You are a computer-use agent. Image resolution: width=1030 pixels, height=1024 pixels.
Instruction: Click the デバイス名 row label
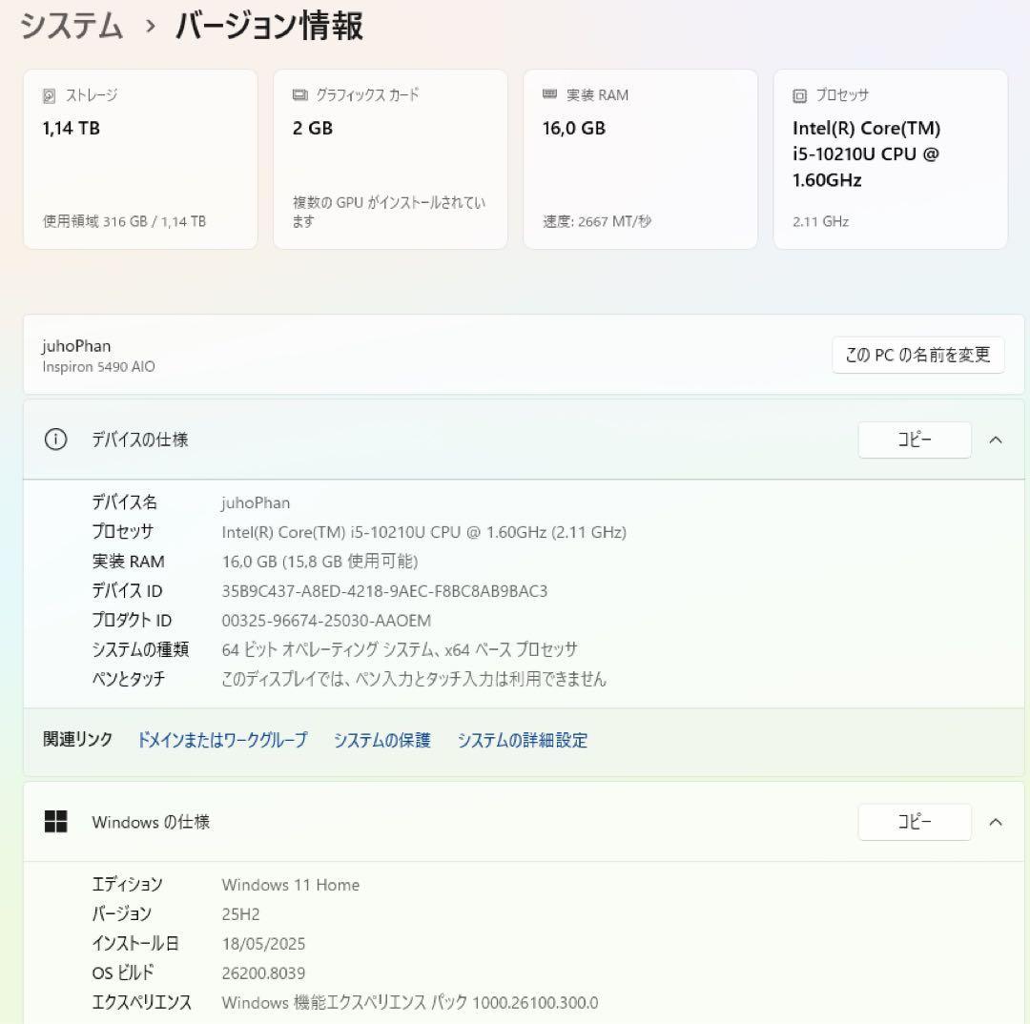pos(124,502)
